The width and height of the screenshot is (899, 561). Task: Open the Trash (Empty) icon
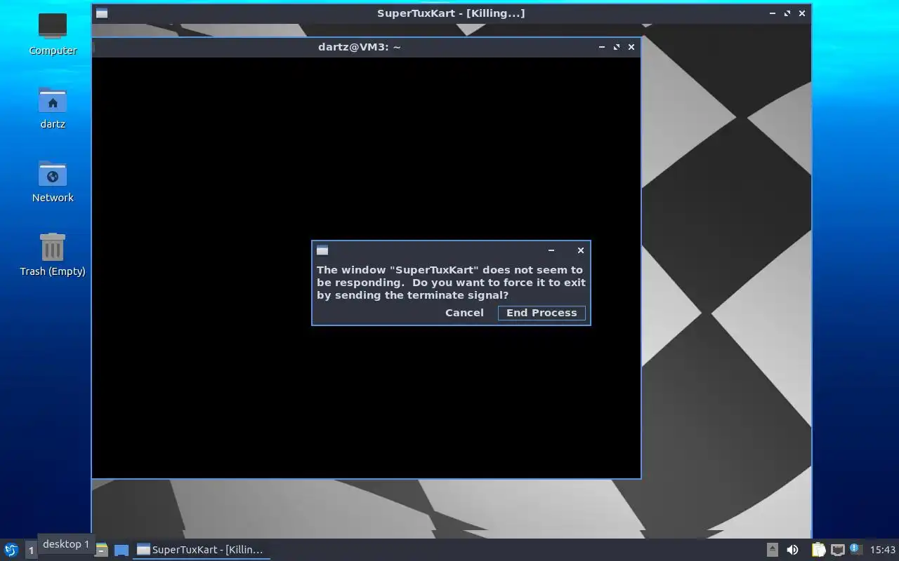(x=53, y=255)
